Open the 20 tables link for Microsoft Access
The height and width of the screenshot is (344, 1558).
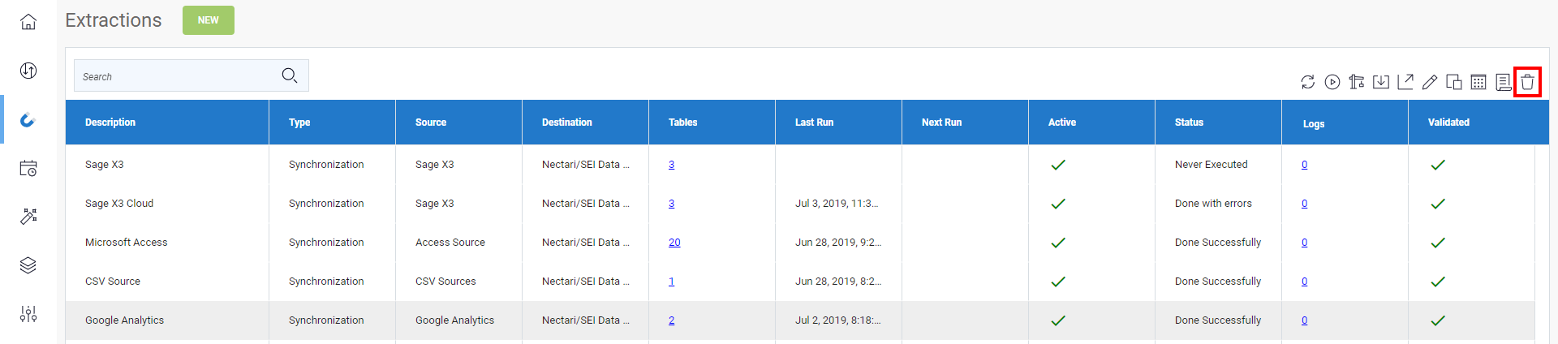click(674, 243)
